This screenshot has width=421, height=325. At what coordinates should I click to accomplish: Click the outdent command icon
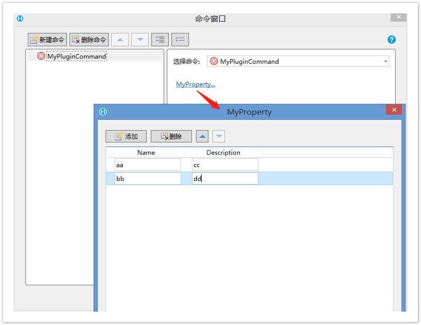pos(180,40)
